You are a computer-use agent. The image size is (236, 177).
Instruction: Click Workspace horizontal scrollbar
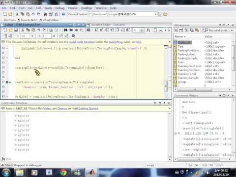pos(195,89)
